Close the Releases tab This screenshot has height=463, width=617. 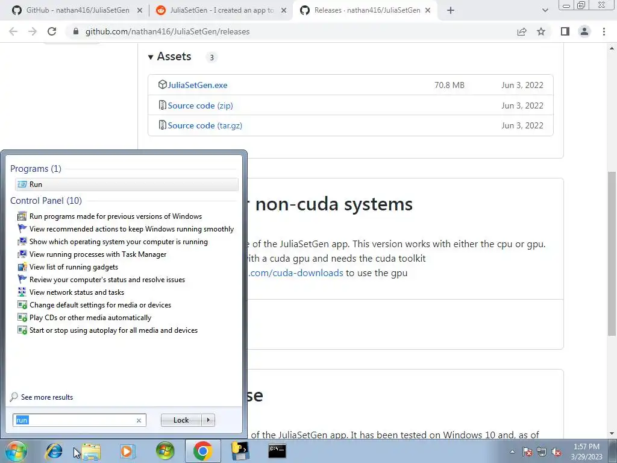pyautogui.click(x=428, y=11)
